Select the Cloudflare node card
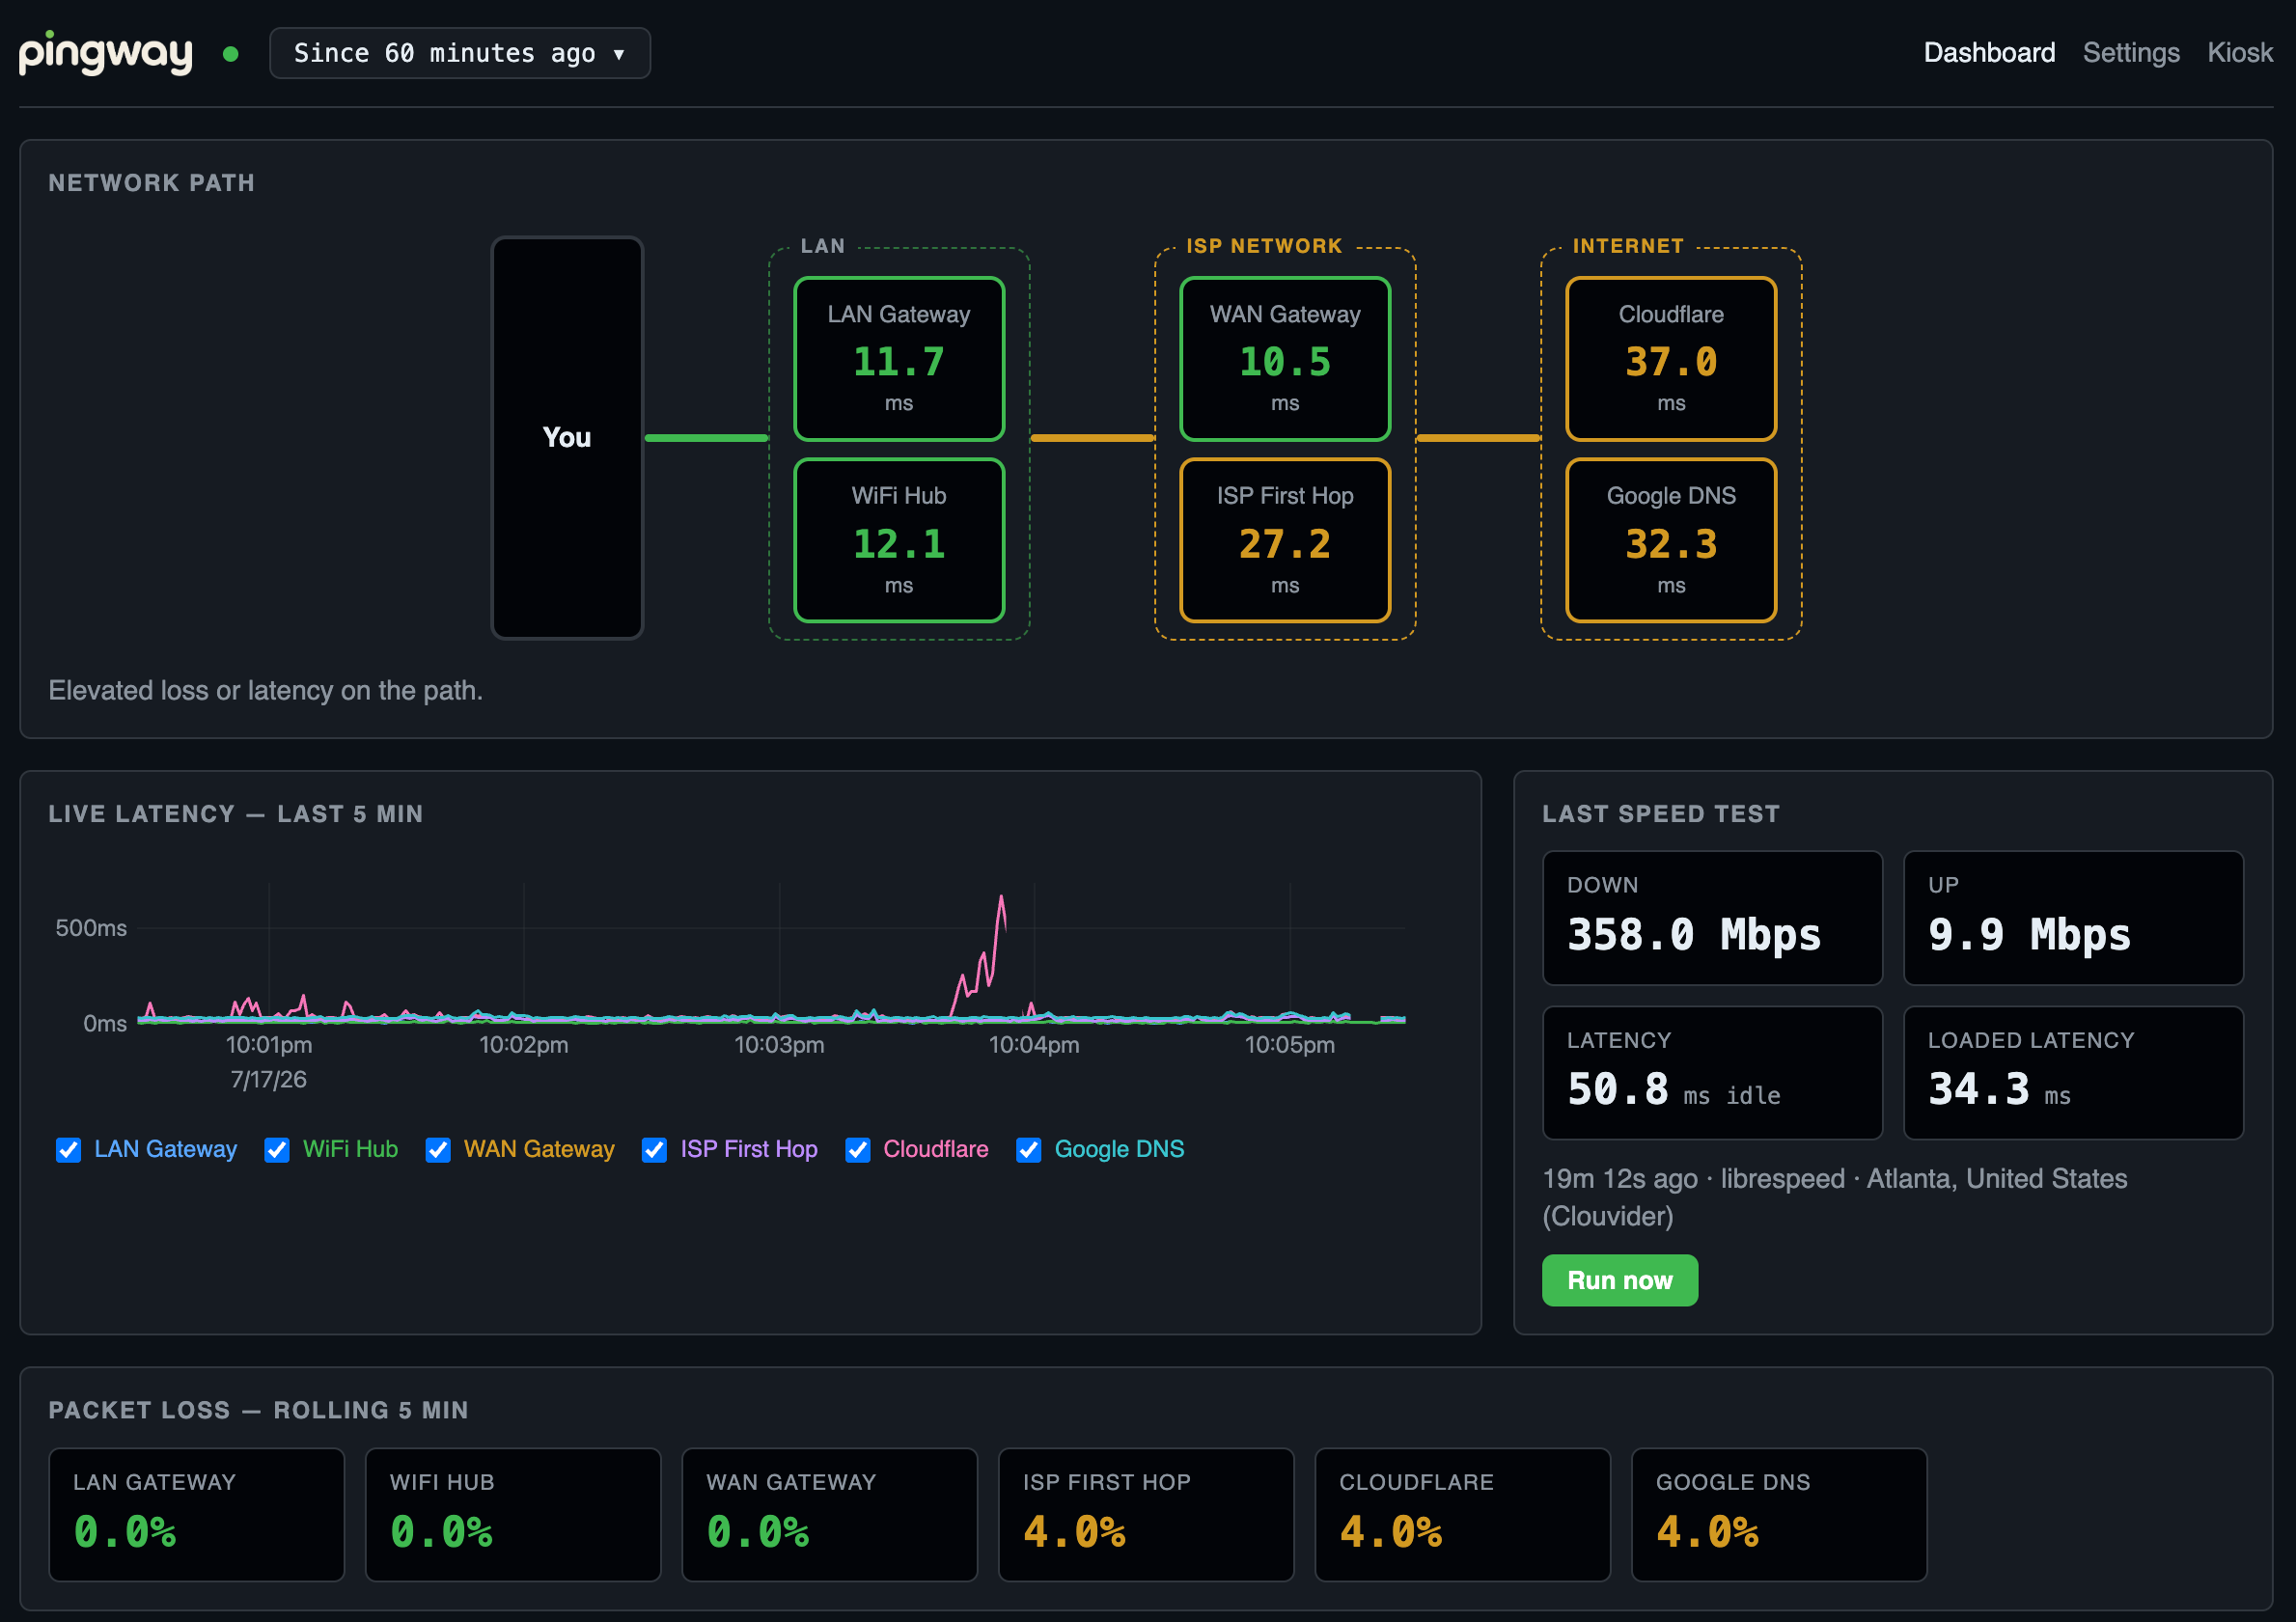2296x1622 pixels. [x=1670, y=359]
